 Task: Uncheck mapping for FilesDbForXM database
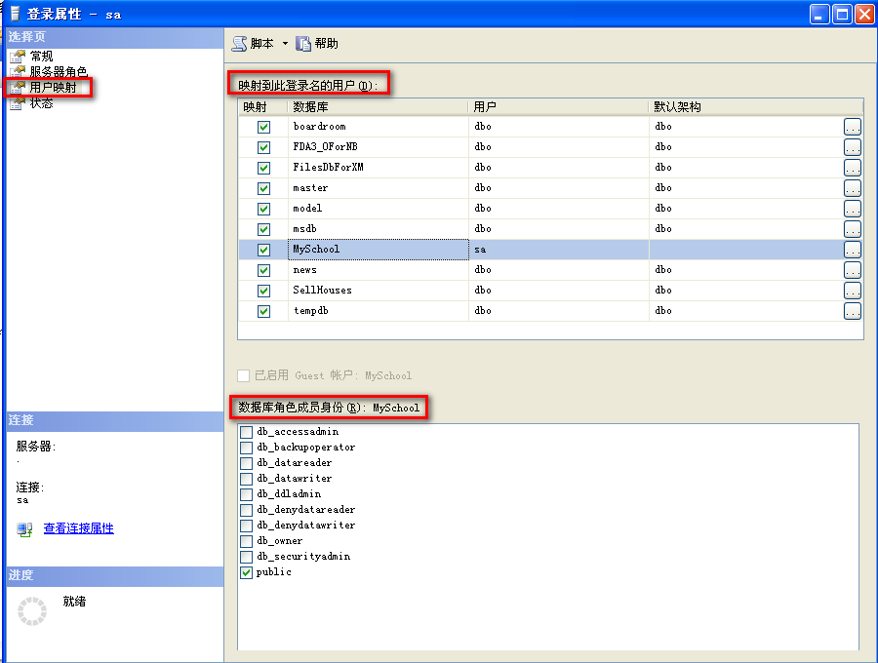point(263,168)
